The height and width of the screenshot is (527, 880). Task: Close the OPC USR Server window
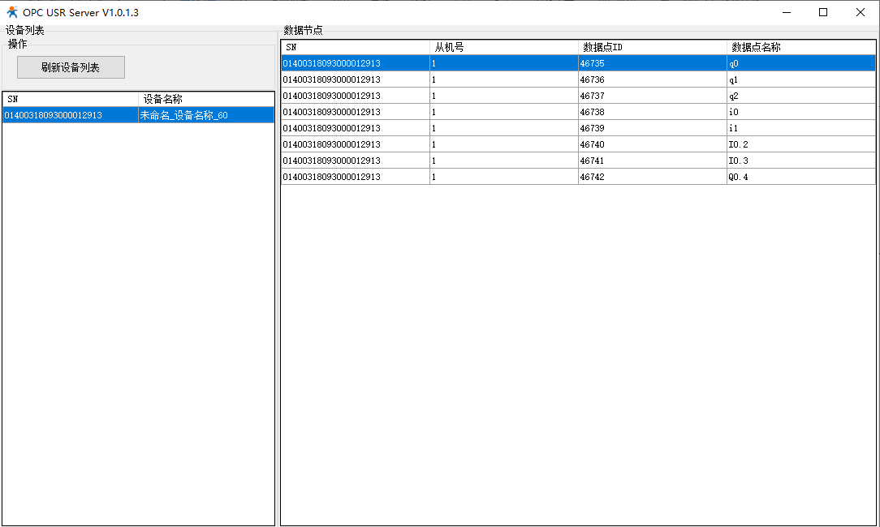(x=861, y=12)
